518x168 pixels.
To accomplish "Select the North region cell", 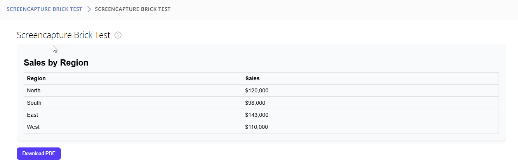I will coord(133,90).
